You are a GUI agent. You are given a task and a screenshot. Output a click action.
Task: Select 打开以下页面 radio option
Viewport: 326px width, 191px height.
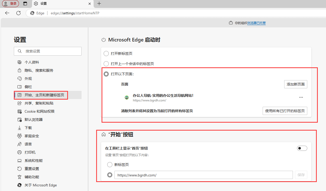[x=106, y=74]
